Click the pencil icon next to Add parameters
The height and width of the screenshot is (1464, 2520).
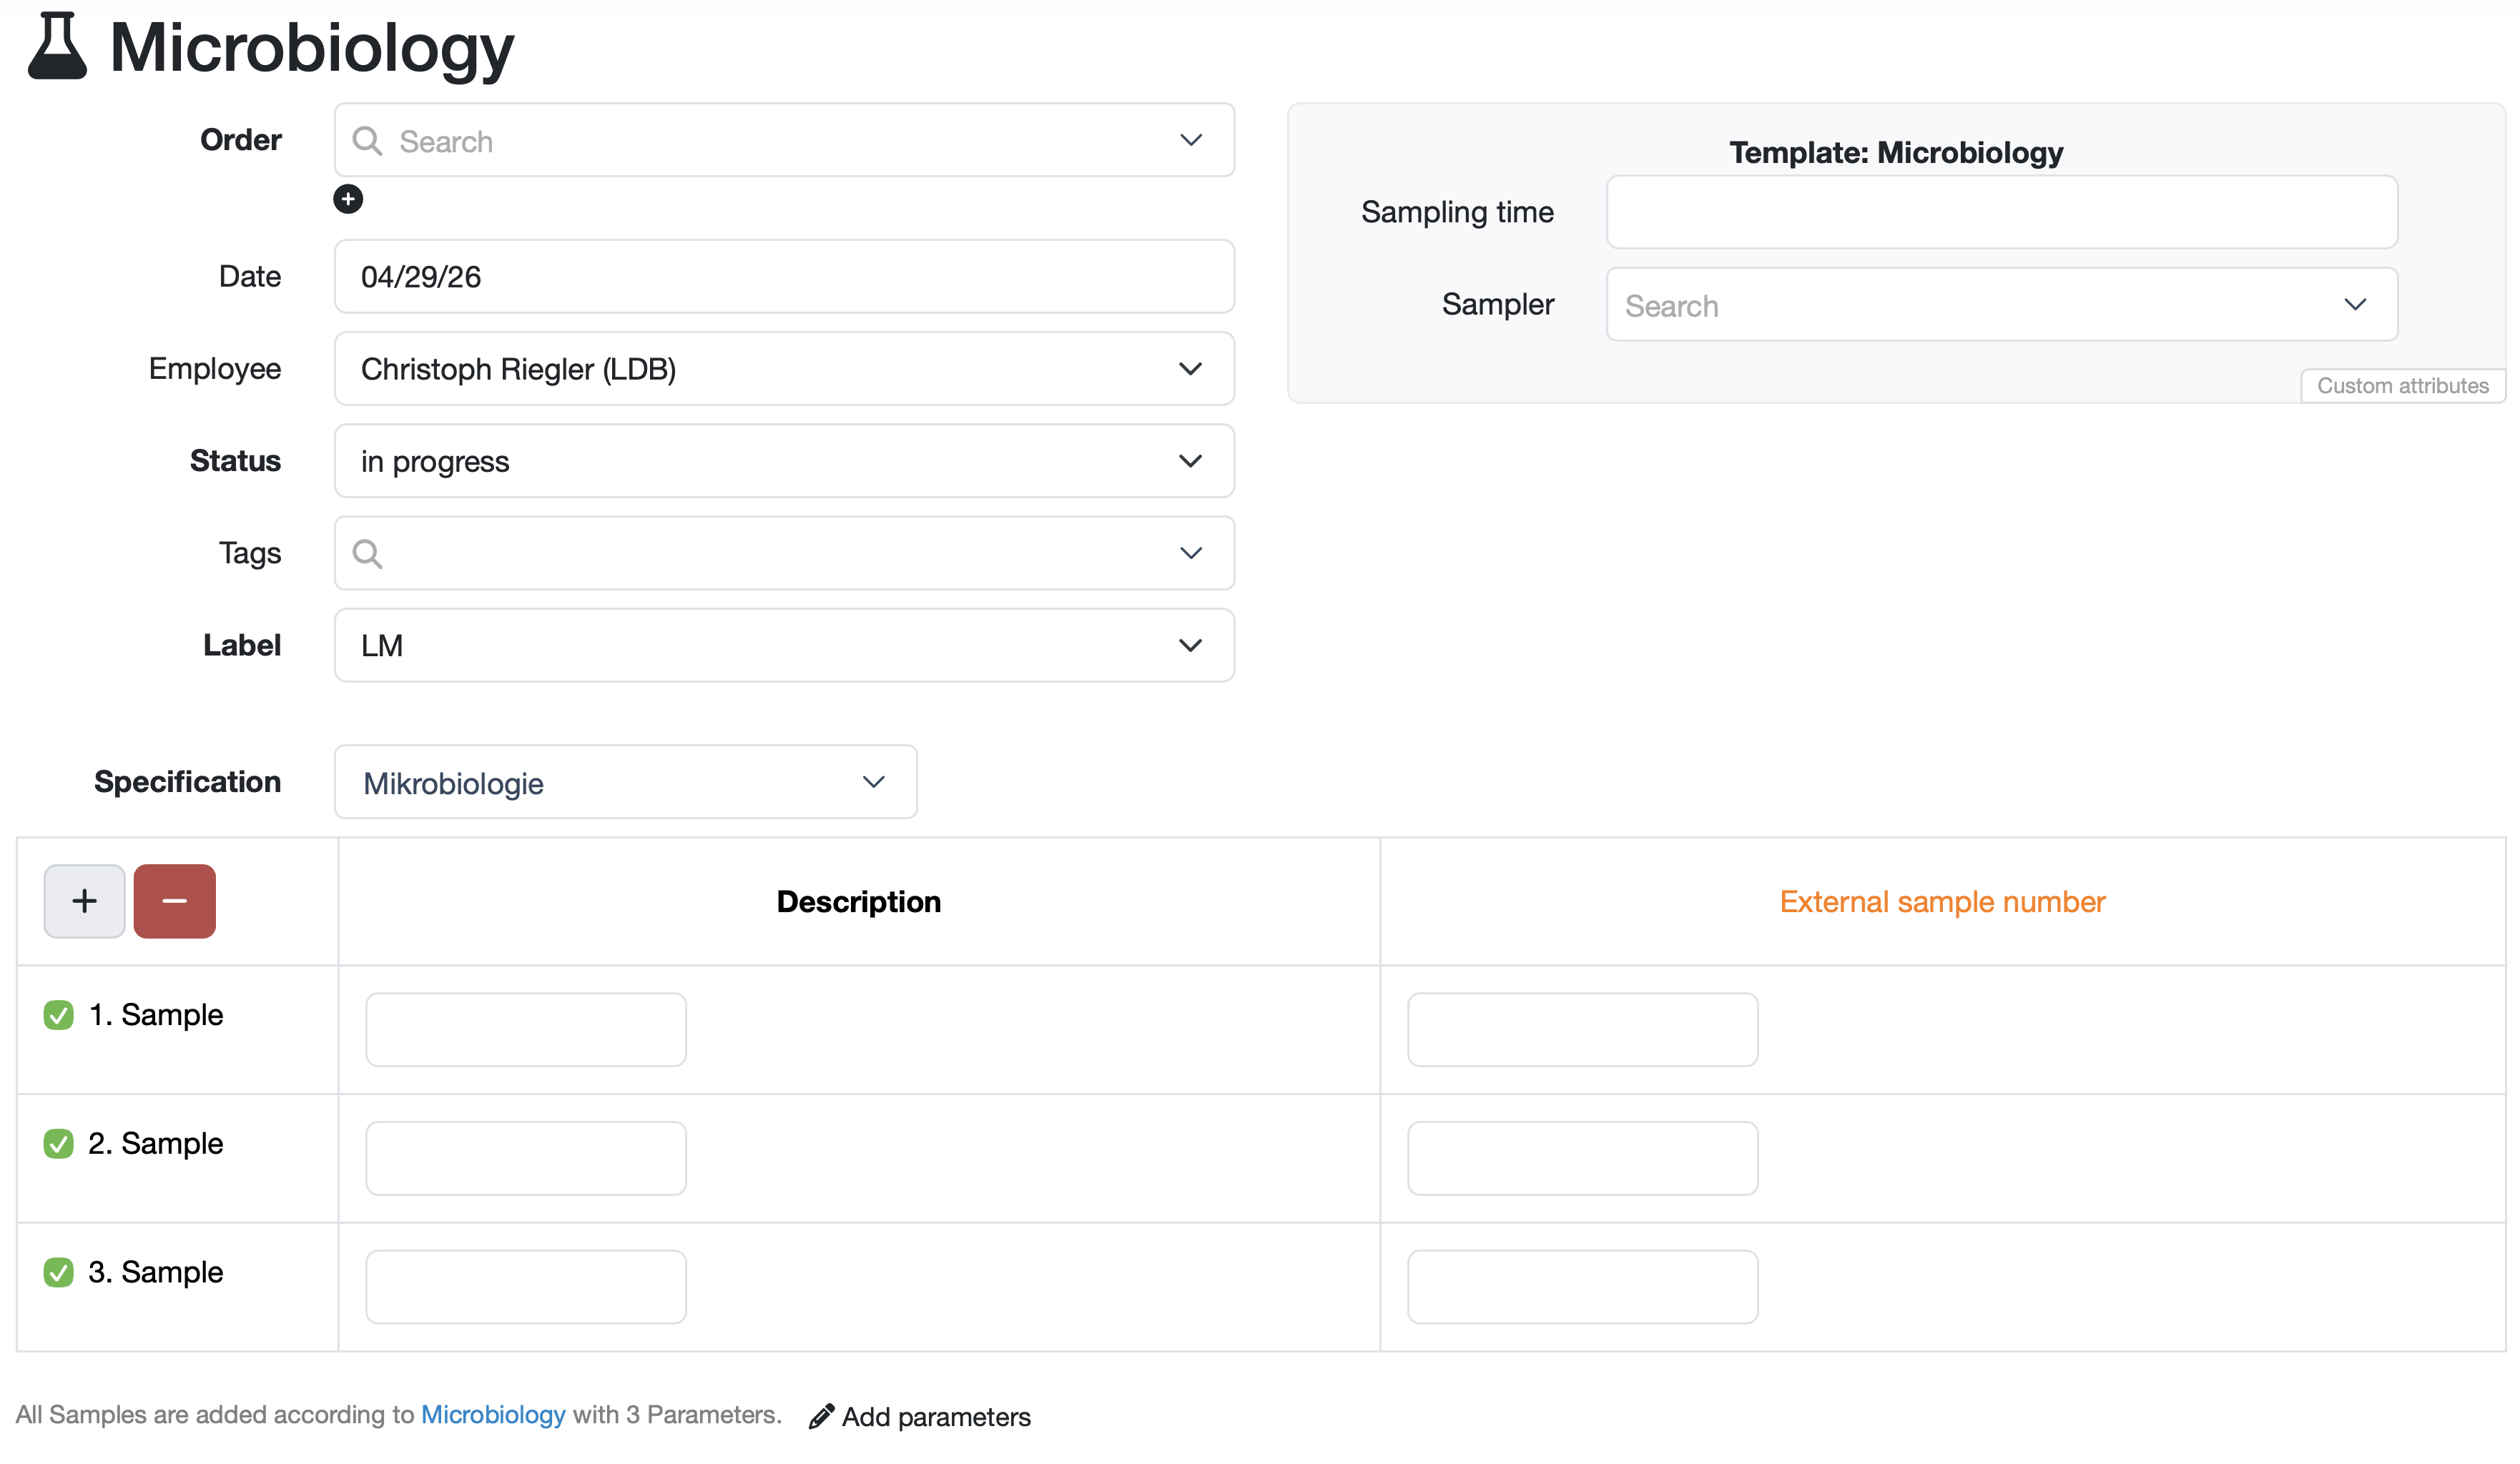pyautogui.click(x=821, y=1416)
